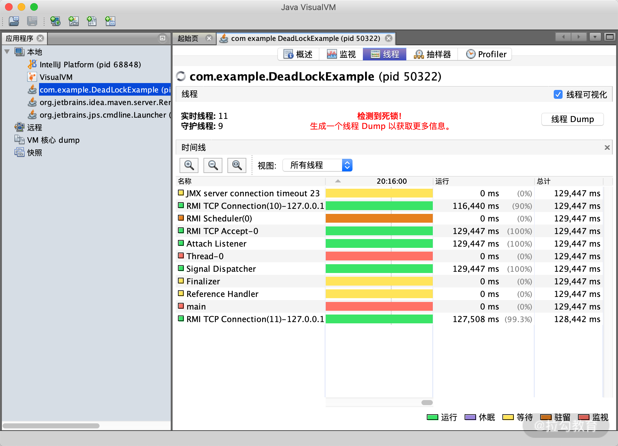This screenshot has width=618, height=446.
Task: Click the applications panel horizontal scrollbar
Action: click(51, 426)
